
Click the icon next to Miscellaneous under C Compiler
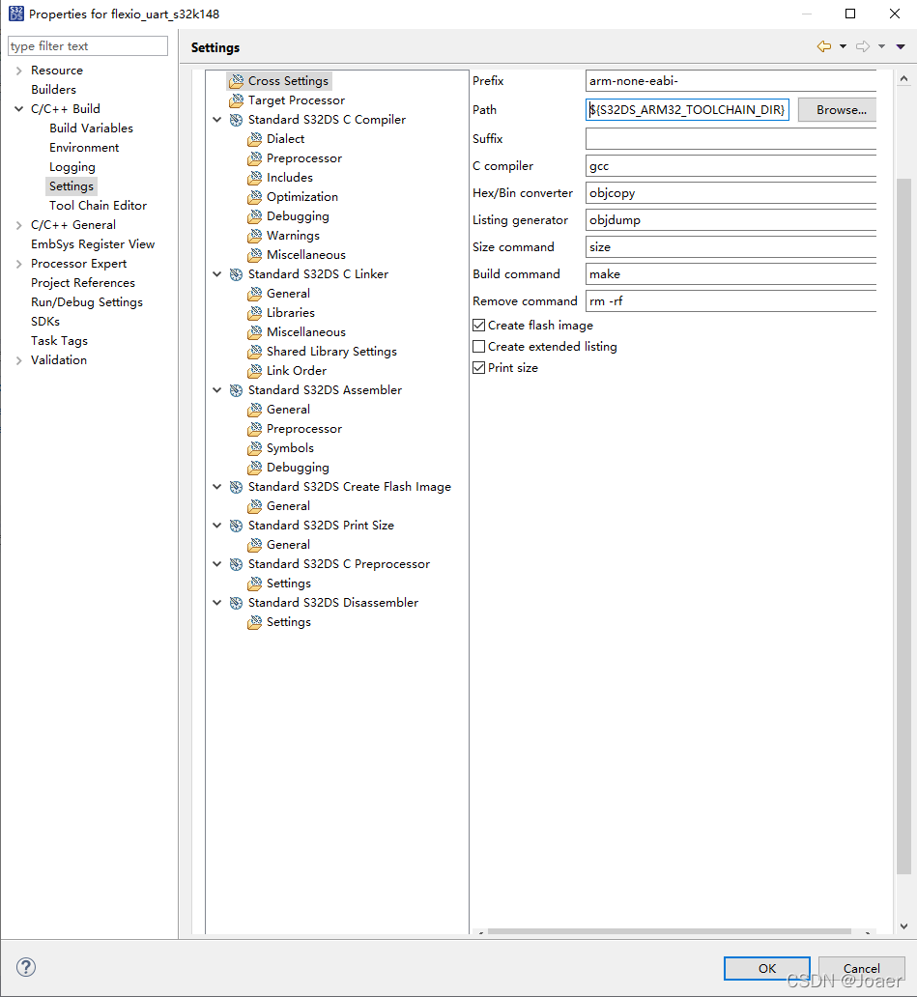pyautogui.click(x=254, y=255)
